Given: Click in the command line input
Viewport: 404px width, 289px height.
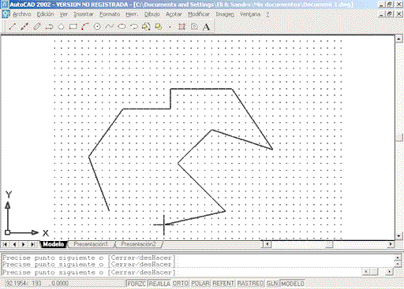Looking at the screenshot, I should (181, 272).
